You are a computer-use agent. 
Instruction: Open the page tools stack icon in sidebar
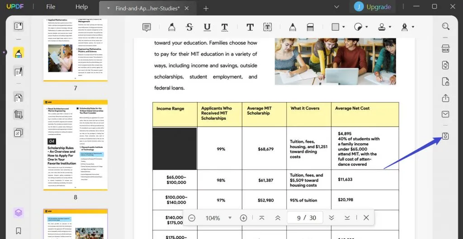[x=19, y=133]
